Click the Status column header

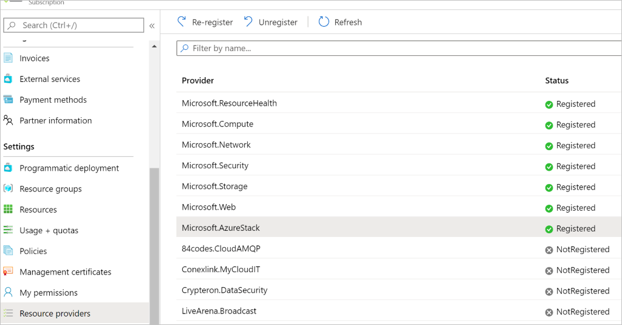(556, 81)
